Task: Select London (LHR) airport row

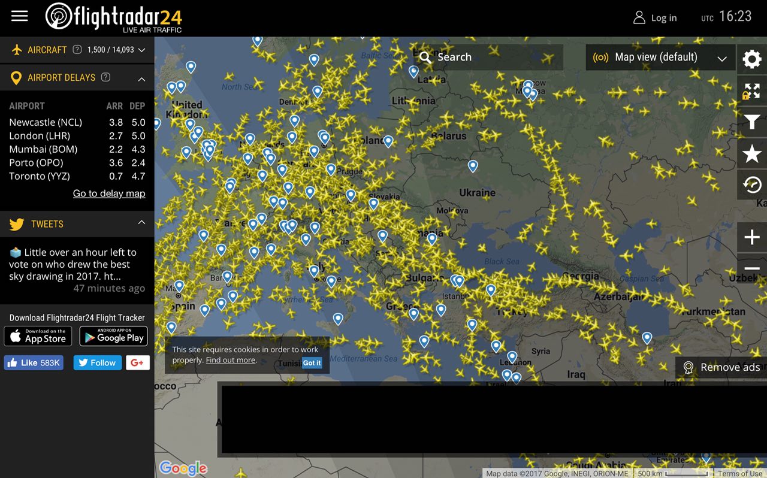Action: point(77,136)
